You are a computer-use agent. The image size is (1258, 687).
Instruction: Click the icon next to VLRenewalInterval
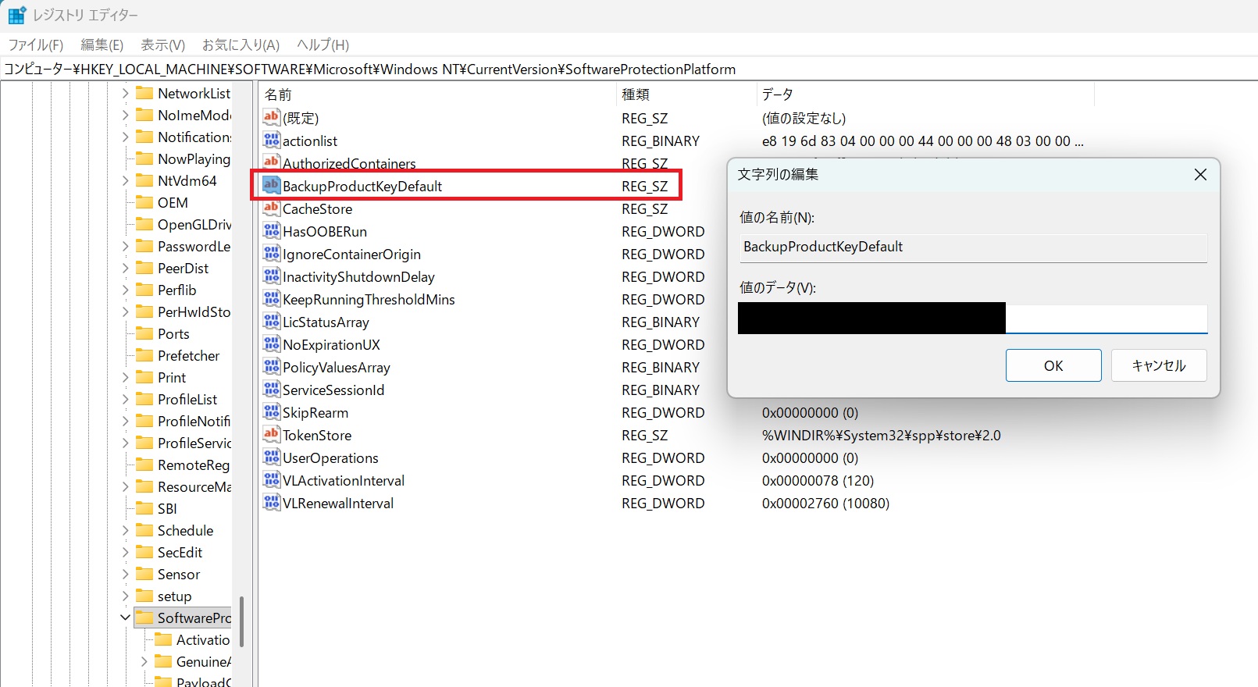click(271, 503)
